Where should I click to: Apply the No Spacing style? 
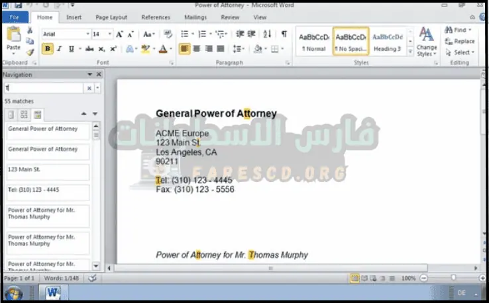(351, 42)
